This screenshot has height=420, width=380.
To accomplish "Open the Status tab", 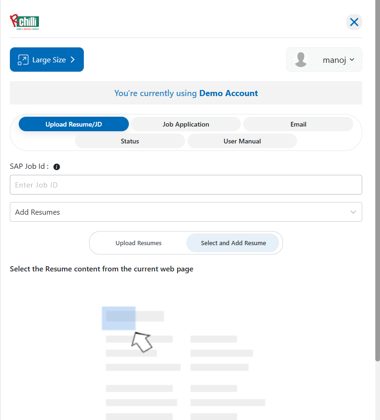I will tap(130, 141).
